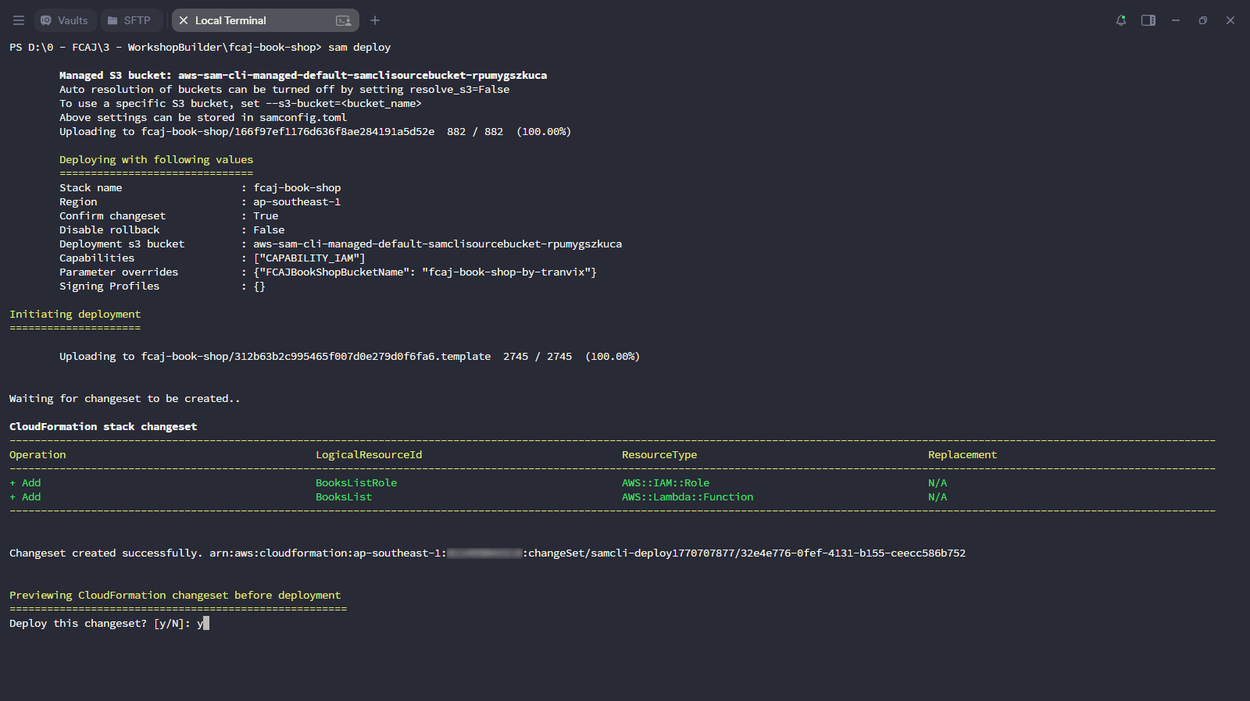Click the 'CloudFormation stack changeset' heading

pyautogui.click(x=103, y=427)
